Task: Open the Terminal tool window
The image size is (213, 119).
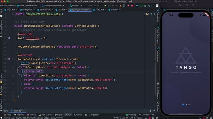Action: pos(31,115)
